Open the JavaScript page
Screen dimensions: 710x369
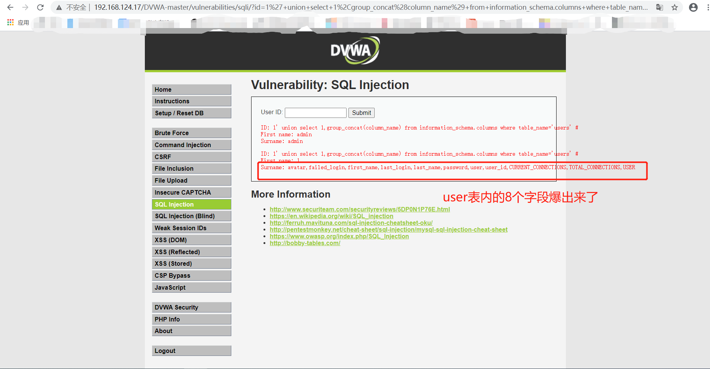tap(192, 287)
